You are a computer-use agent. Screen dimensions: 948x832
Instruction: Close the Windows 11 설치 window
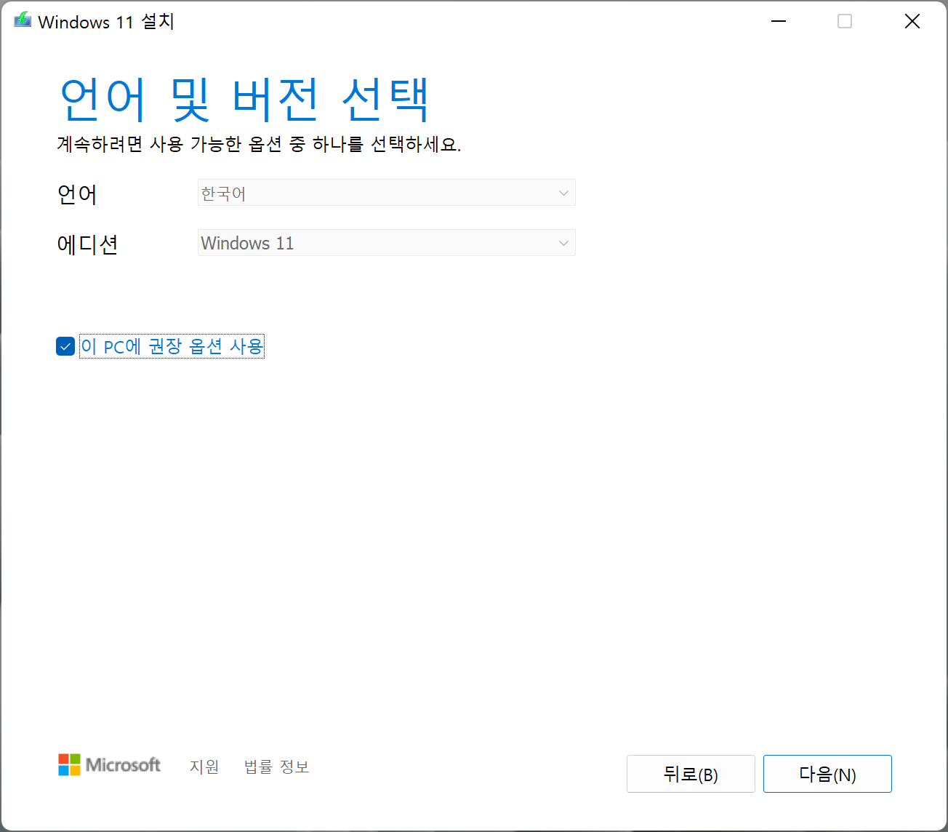pyautogui.click(x=912, y=21)
